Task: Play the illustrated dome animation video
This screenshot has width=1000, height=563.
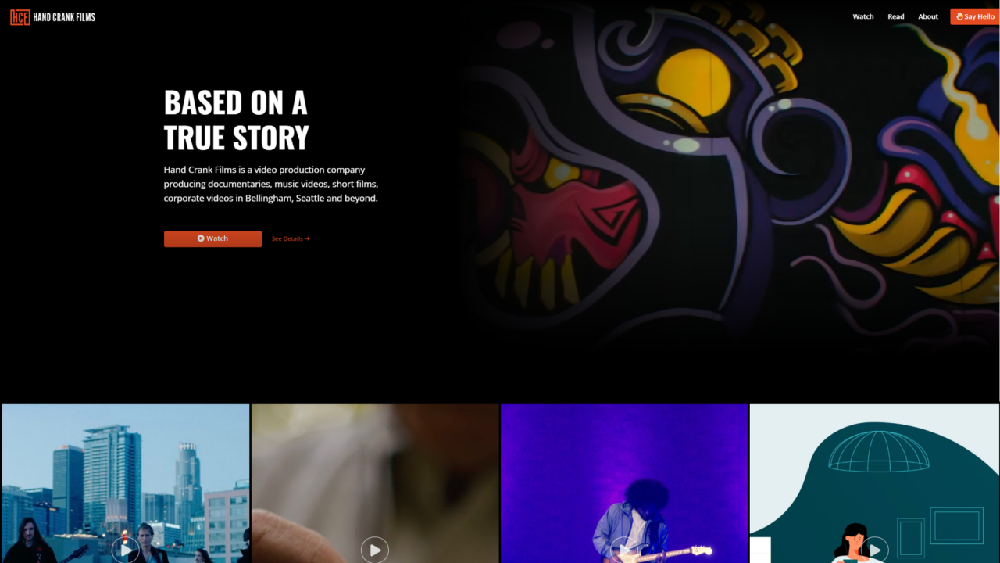Action: [x=874, y=550]
